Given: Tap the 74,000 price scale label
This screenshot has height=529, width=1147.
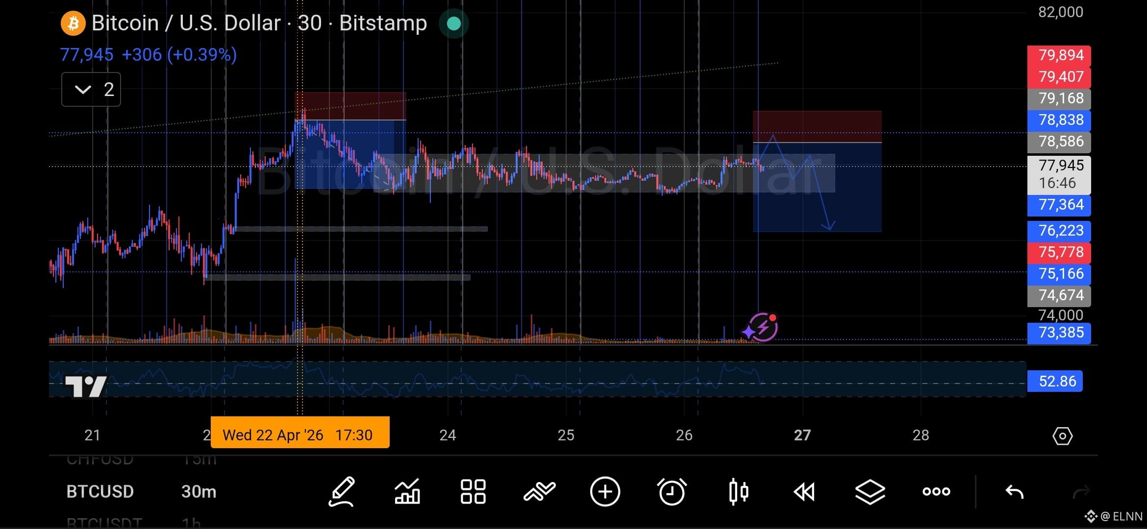Looking at the screenshot, I should [1061, 315].
